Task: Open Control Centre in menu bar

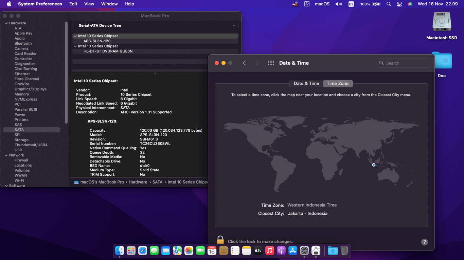Action: click(399, 4)
